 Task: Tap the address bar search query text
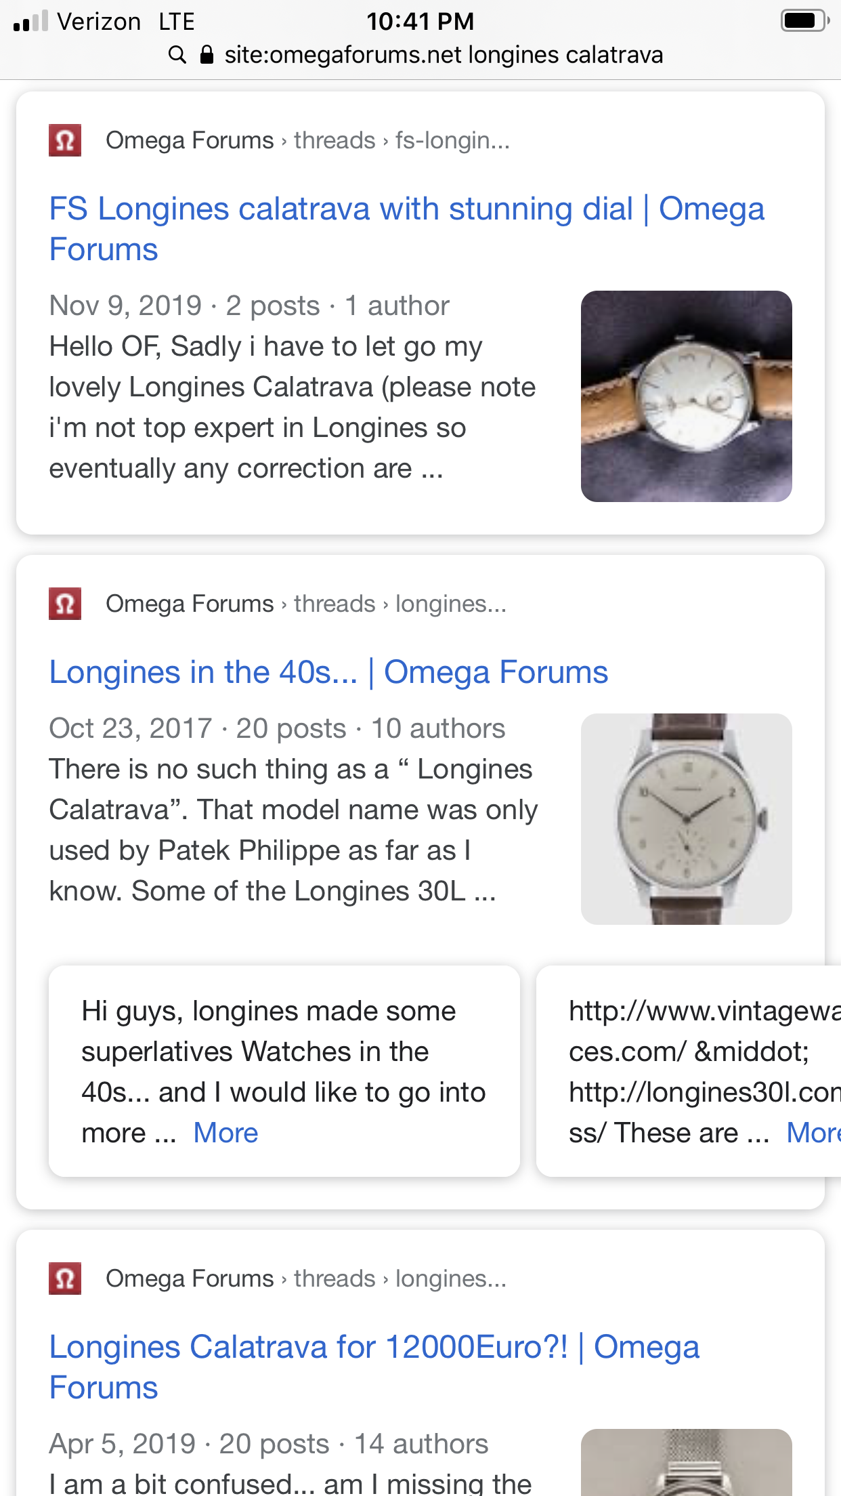pyautogui.click(x=444, y=55)
